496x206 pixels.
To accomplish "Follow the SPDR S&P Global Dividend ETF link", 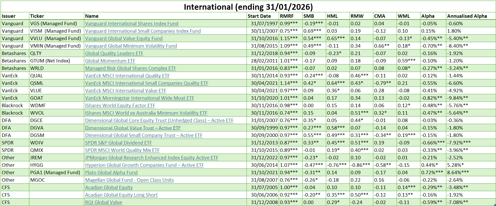I will [118, 143].
